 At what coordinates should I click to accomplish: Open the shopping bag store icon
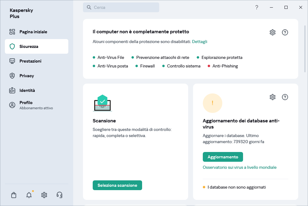pos(14,195)
